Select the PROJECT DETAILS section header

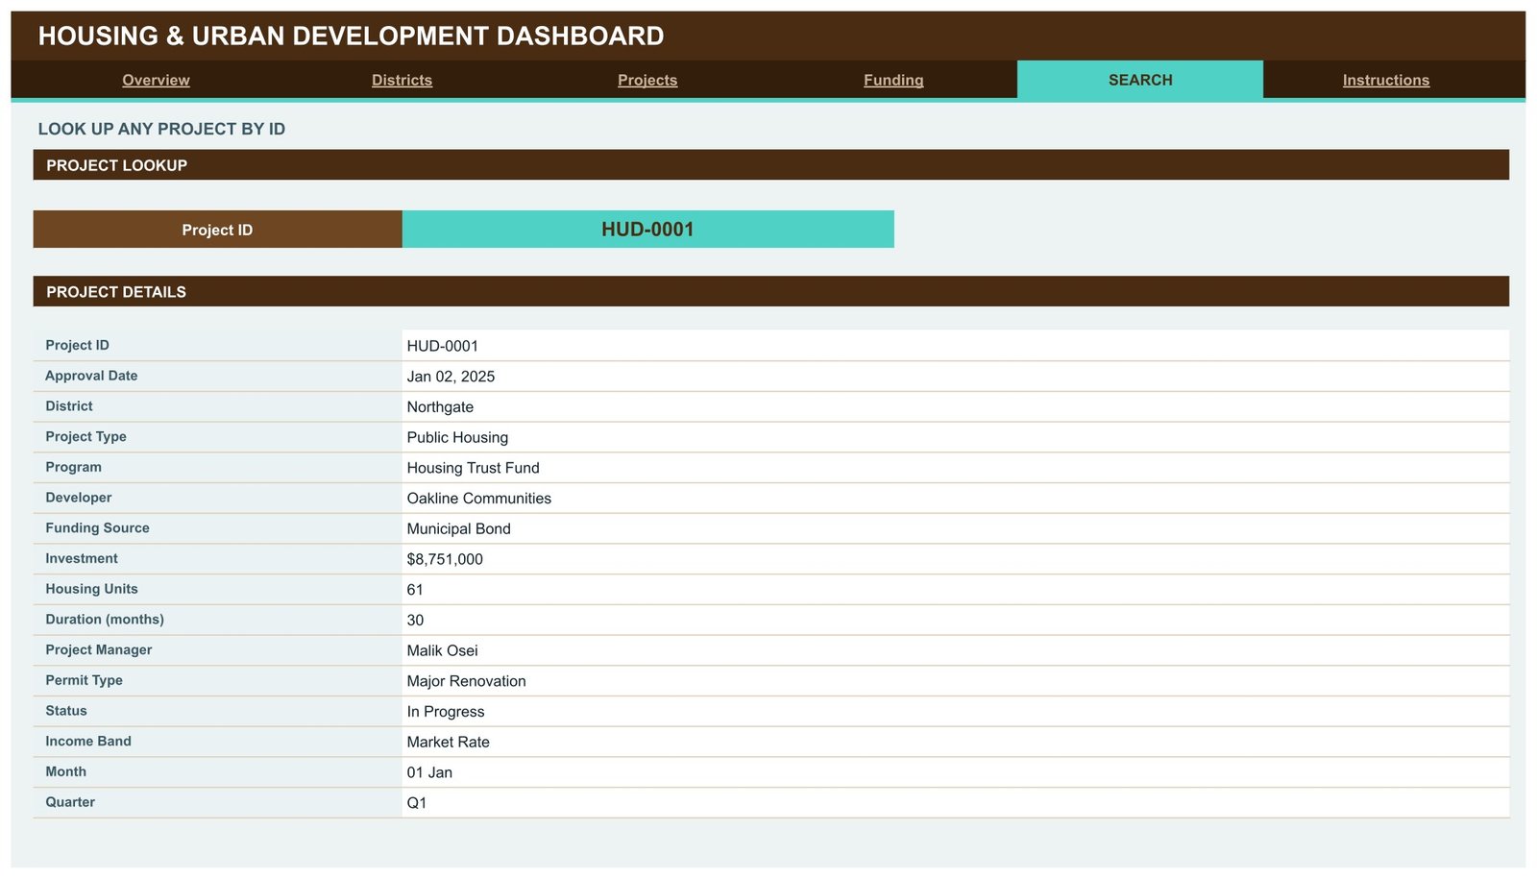[x=771, y=291]
